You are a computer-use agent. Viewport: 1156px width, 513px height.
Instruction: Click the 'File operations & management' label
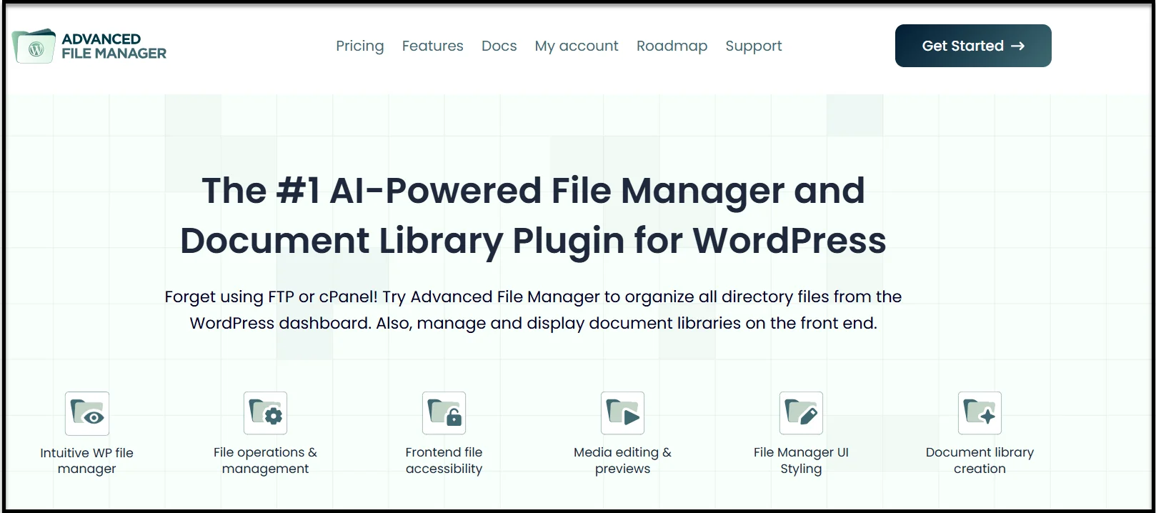point(265,461)
